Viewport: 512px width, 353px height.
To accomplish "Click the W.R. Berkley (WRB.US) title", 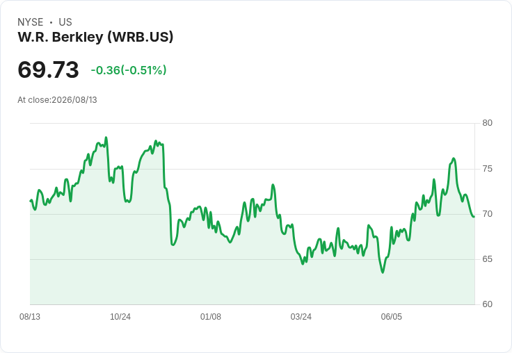I will point(95,37).
